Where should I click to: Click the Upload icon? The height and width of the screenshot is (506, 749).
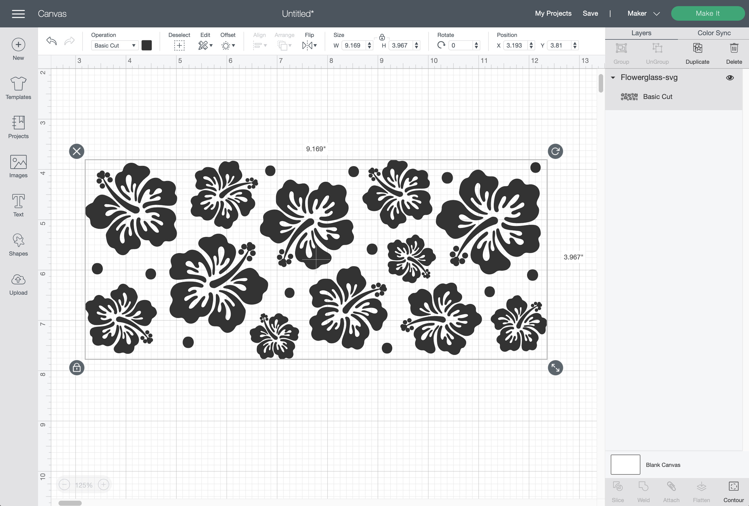tap(18, 279)
